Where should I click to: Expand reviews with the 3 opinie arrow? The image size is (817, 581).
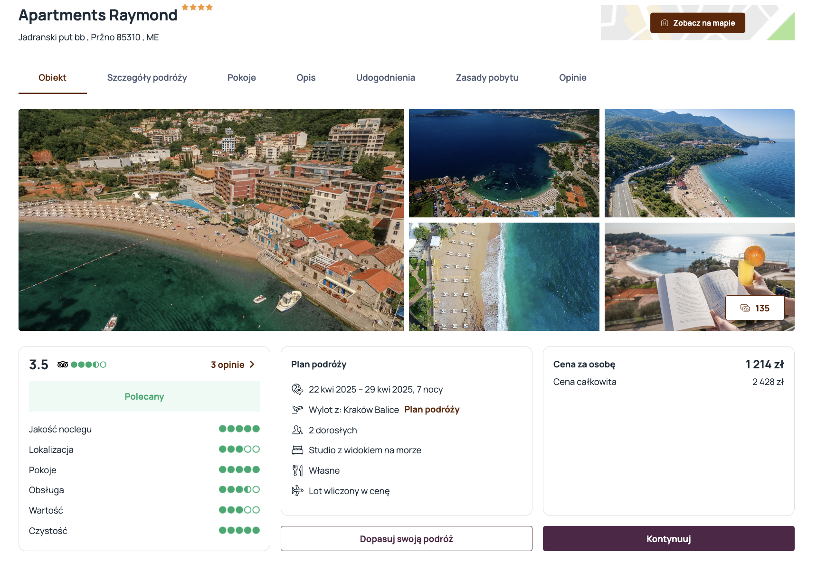[252, 365]
